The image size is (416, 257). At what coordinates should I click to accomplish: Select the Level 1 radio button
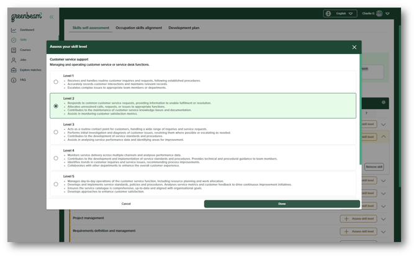56,82
